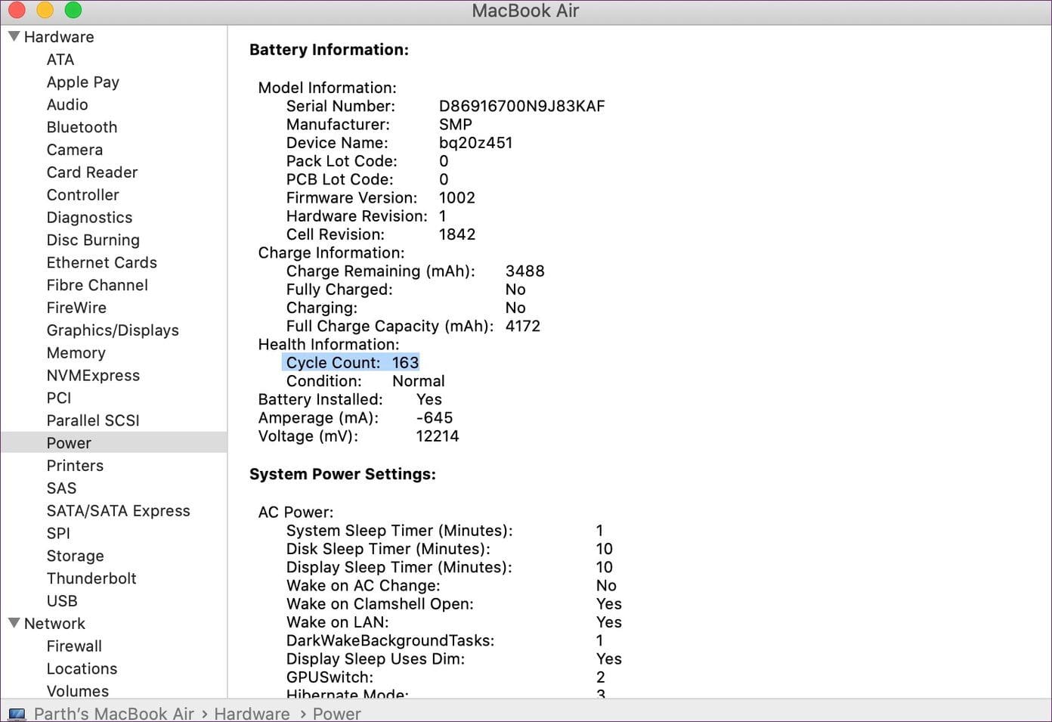Click the Condition value Normal

(x=419, y=381)
